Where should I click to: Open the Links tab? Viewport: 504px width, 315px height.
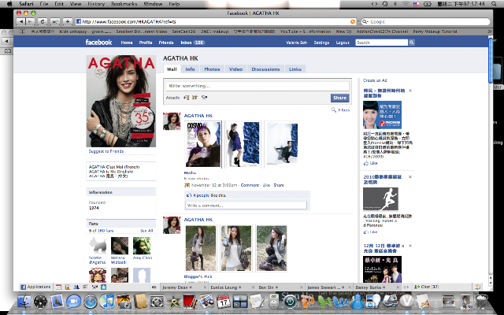[295, 69]
